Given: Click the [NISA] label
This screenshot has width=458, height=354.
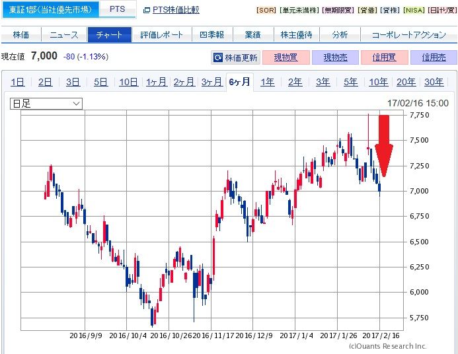Looking at the screenshot, I should (414, 10).
